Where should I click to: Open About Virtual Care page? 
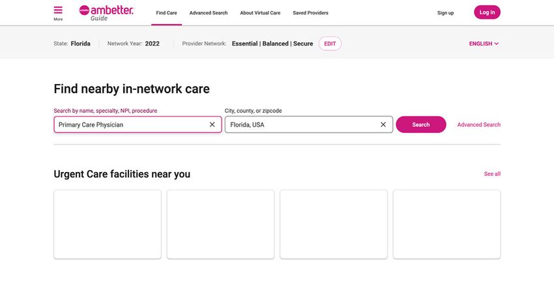(x=260, y=13)
